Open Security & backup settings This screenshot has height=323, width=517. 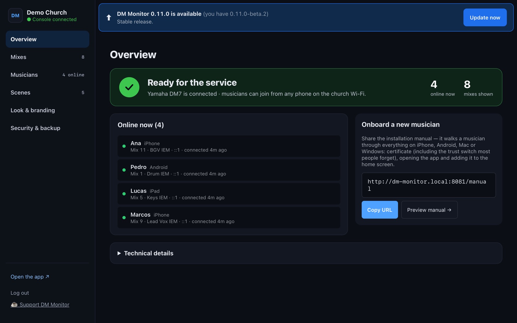click(x=47, y=128)
